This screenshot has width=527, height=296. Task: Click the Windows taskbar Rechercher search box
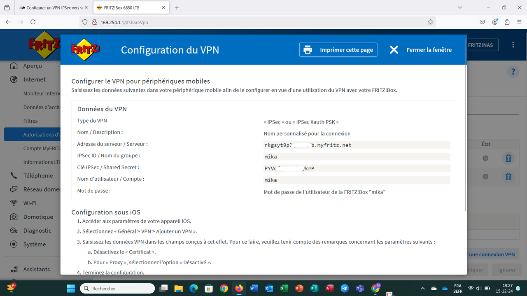(117, 289)
